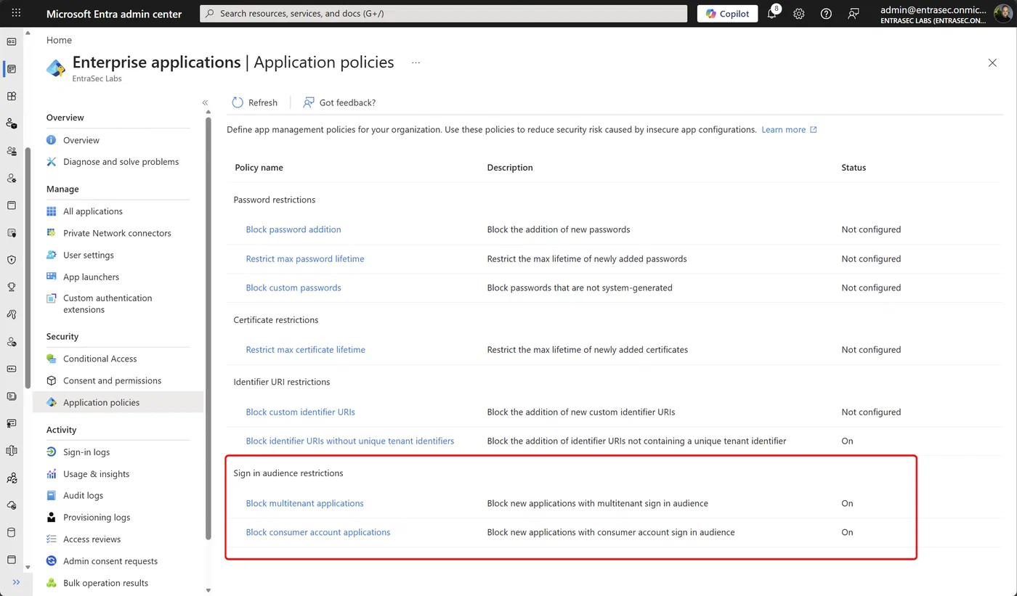This screenshot has height=596, width=1017.
Task: Open Block consumer account applications policy
Action: (x=318, y=532)
